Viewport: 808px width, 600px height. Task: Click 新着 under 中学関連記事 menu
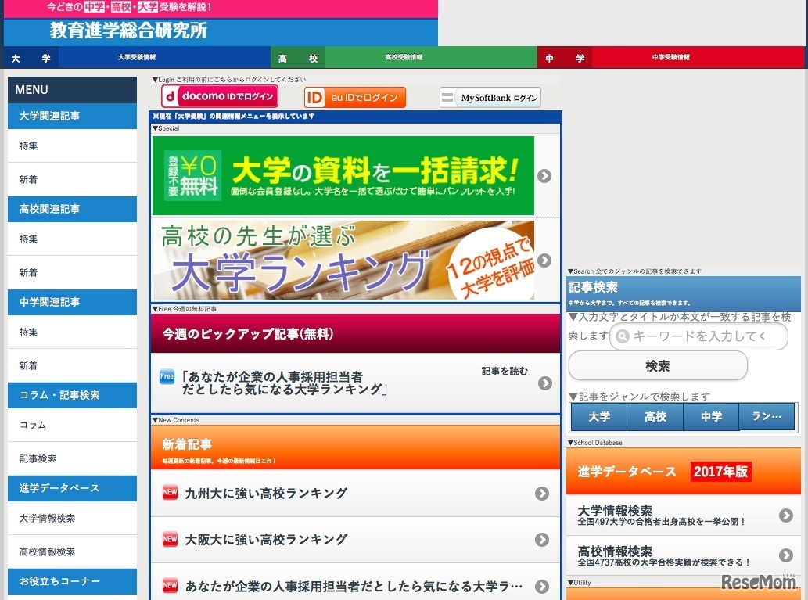72,365
